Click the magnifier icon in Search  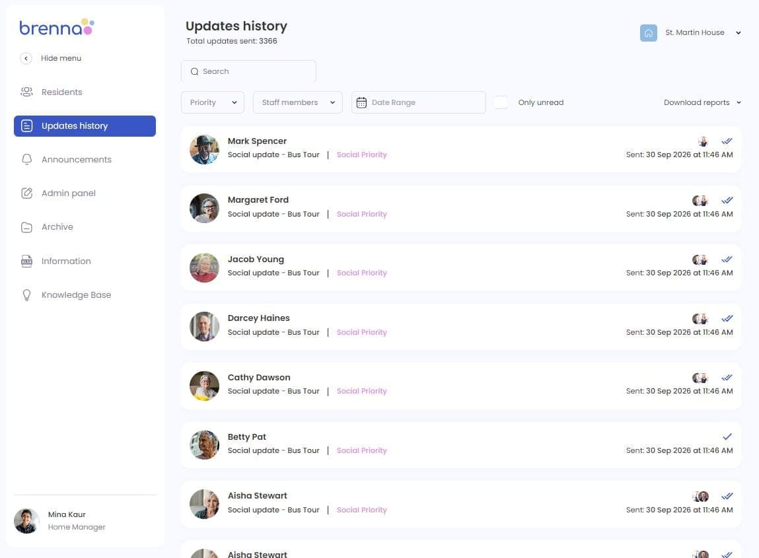click(195, 71)
